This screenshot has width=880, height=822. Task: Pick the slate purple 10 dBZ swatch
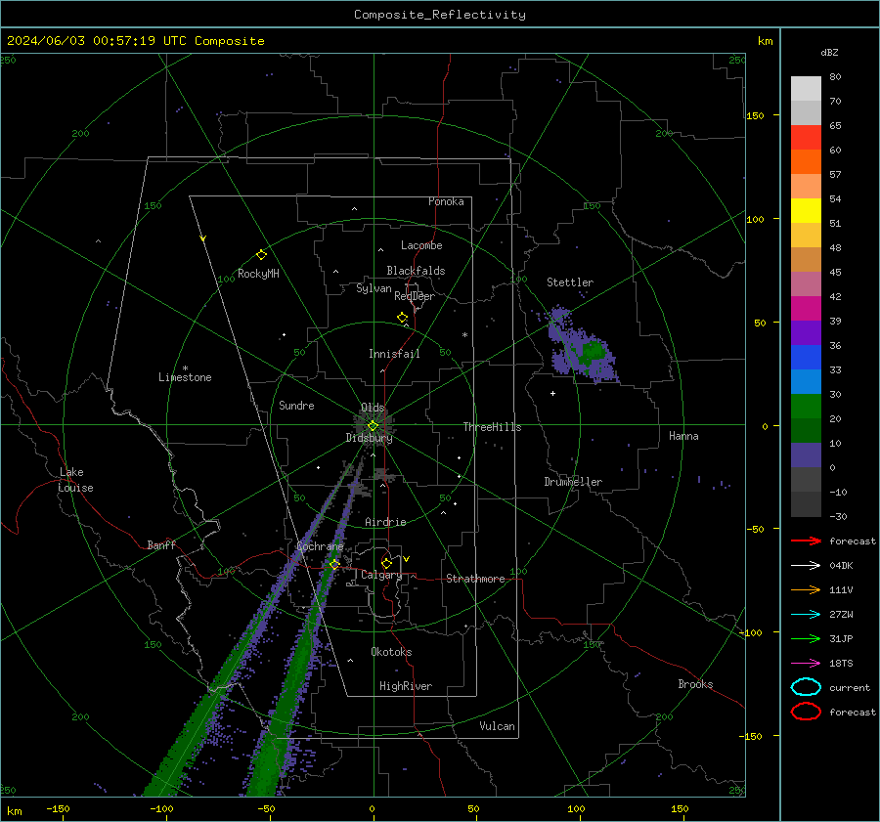point(806,454)
